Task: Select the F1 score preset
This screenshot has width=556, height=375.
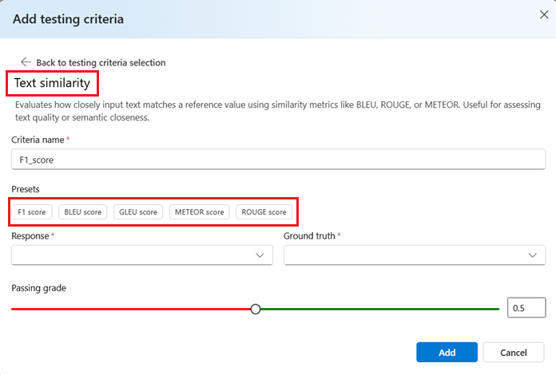Action: pyautogui.click(x=32, y=212)
